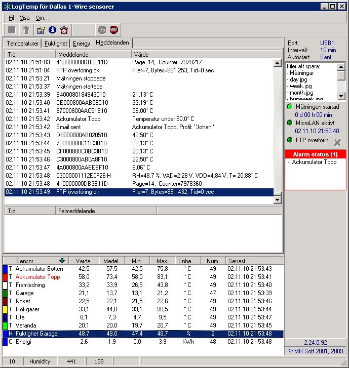The image size is (349, 368).
Task: Click the blue info icon
Action: pos(52,30)
